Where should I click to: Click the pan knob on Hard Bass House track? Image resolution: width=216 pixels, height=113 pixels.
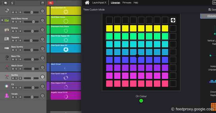(x=42, y=20)
